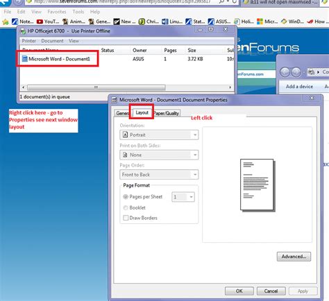Open the Orientation Portrait dropdown
329x301 pixels.
(159, 135)
